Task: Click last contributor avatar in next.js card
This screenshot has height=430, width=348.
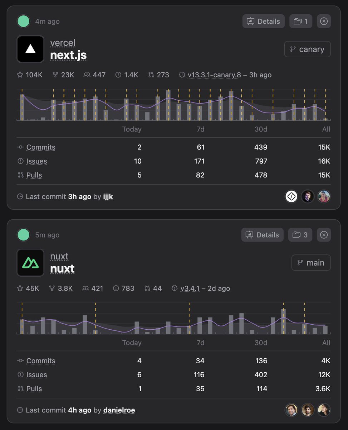Action: pos(324,196)
